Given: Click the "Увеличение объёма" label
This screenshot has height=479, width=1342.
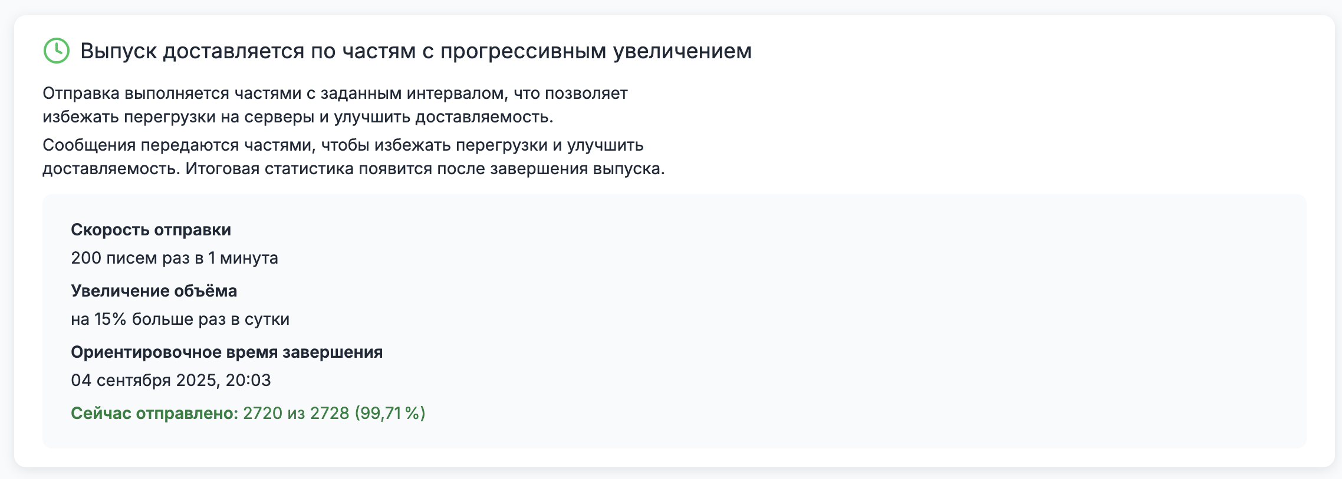Looking at the screenshot, I should click(x=154, y=291).
